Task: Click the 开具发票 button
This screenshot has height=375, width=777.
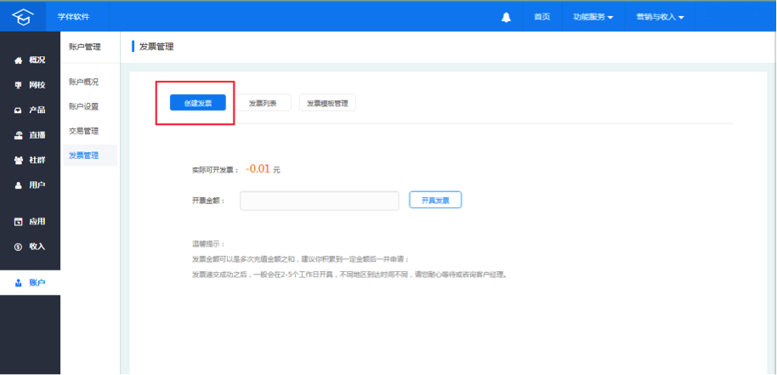Action: (435, 200)
